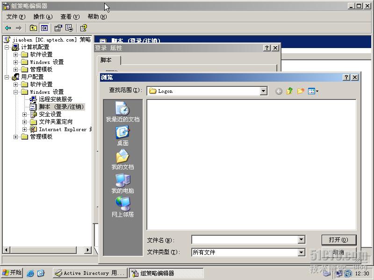Open Network Neighborhood (网上邻居) in places bar
Image resolution: width=374 pixels, height=280 pixels.
click(122, 207)
